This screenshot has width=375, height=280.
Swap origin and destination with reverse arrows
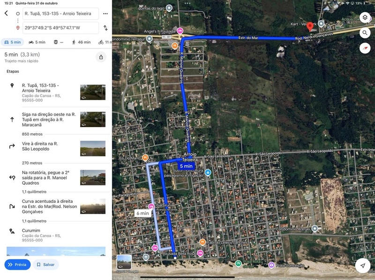coord(105,28)
